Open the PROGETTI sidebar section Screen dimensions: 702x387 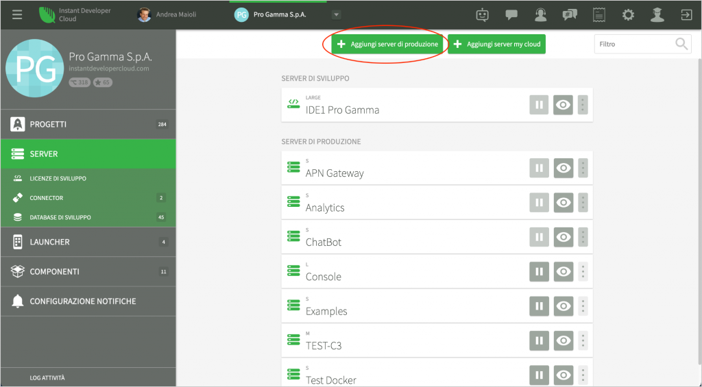point(88,124)
